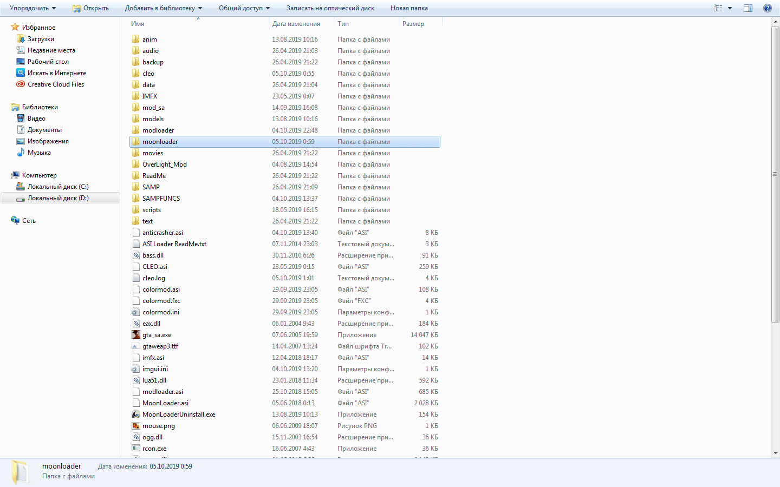The image size is (780, 487).
Task: Click Записать на оптический диск
Action: coord(330,8)
